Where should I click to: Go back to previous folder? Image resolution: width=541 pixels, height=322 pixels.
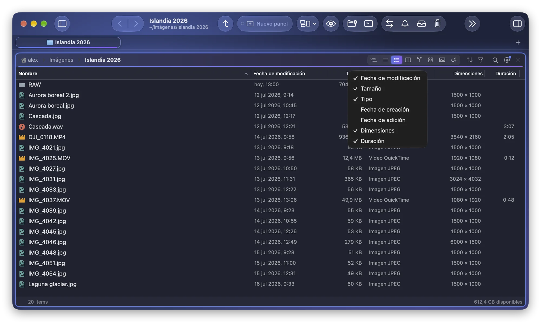120,24
